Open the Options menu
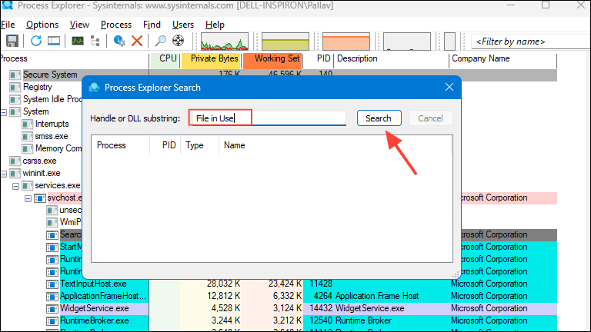 42,25
